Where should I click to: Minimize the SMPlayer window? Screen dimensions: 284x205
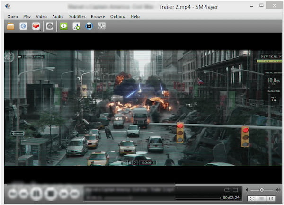(252, 6)
